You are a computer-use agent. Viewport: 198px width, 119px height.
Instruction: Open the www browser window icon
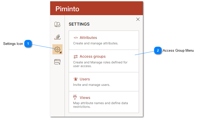click(57, 62)
